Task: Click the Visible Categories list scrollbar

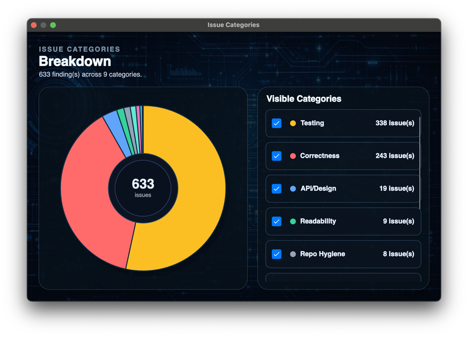Action: [x=420, y=163]
